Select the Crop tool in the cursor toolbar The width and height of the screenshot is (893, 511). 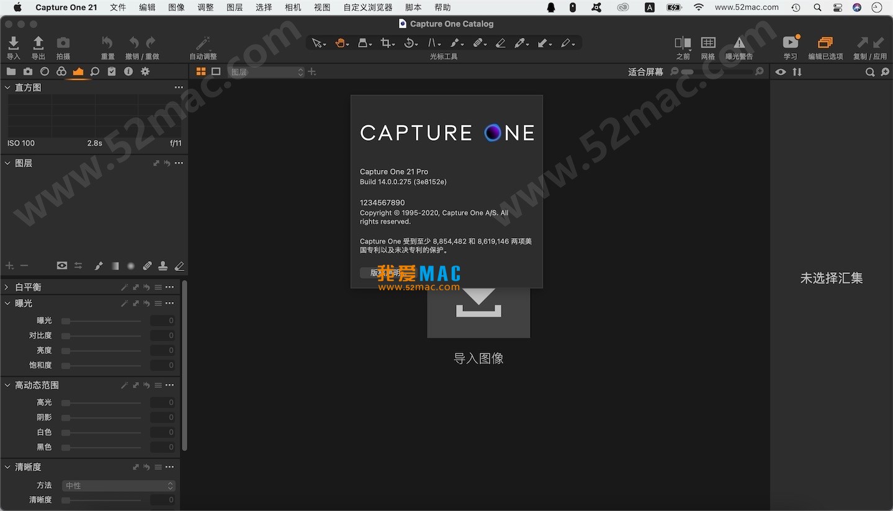point(386,43)
